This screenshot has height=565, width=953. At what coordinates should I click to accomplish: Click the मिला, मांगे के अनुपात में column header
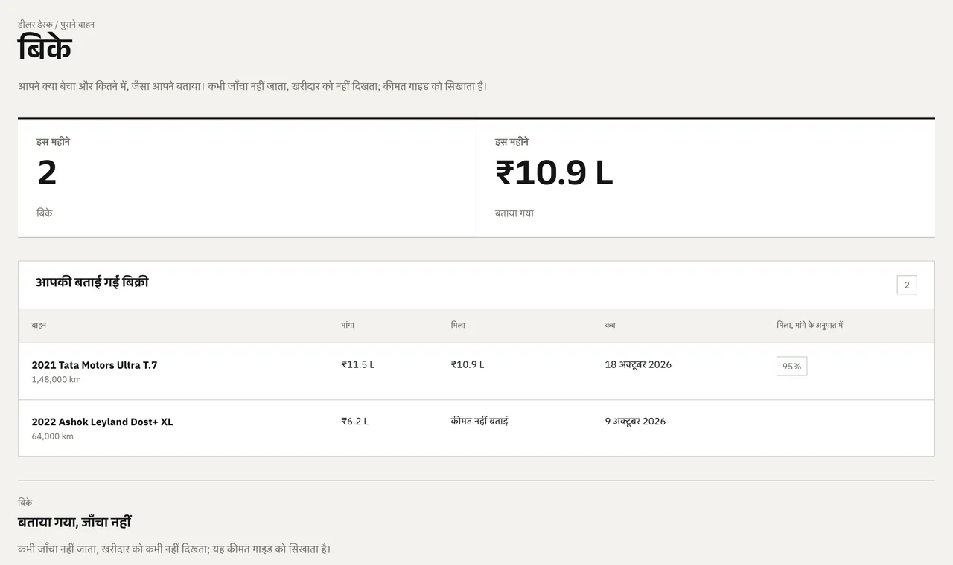809,326
